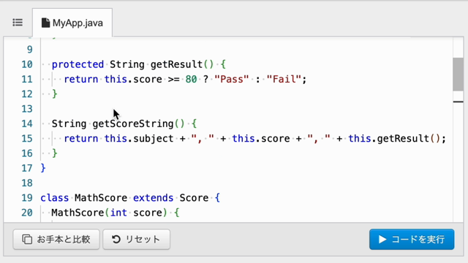Switch to the MyApp.java tab
The image size is (468, 263).
point(72,23)
